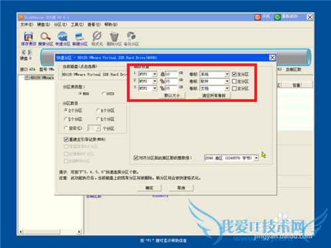The image size is (331, 248).
Task: Check primary partition (主分区) for row 2
Action: [234, 81]
